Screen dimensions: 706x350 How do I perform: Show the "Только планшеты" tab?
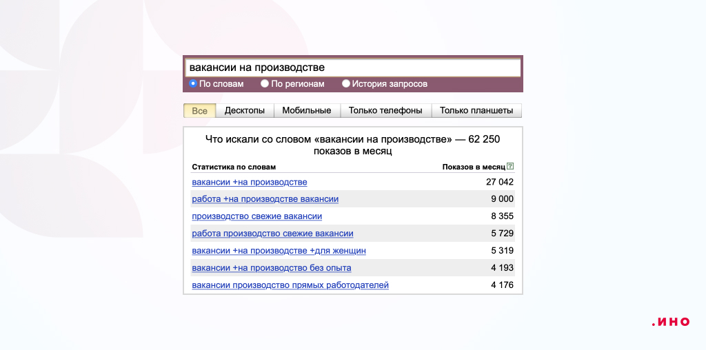point(476,111)
